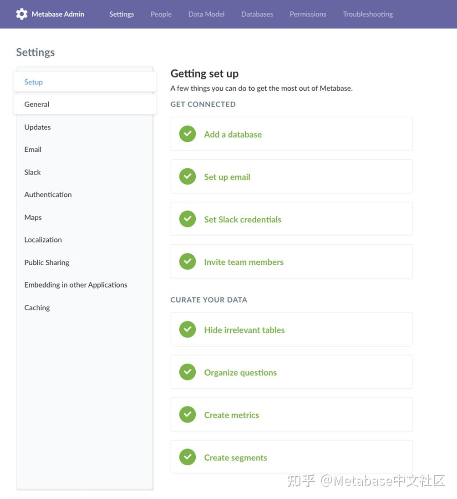Open the Caching settings page

[x=37, y=308]
